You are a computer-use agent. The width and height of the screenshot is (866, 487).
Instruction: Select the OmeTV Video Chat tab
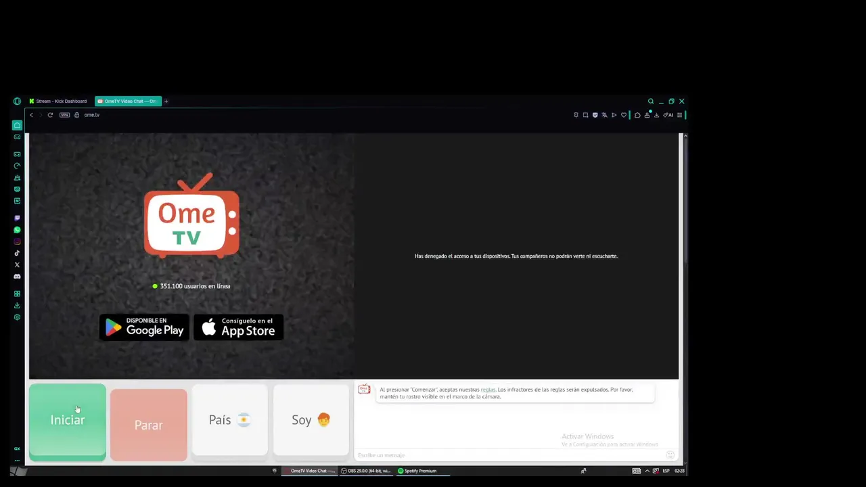(x=128, y=101)
